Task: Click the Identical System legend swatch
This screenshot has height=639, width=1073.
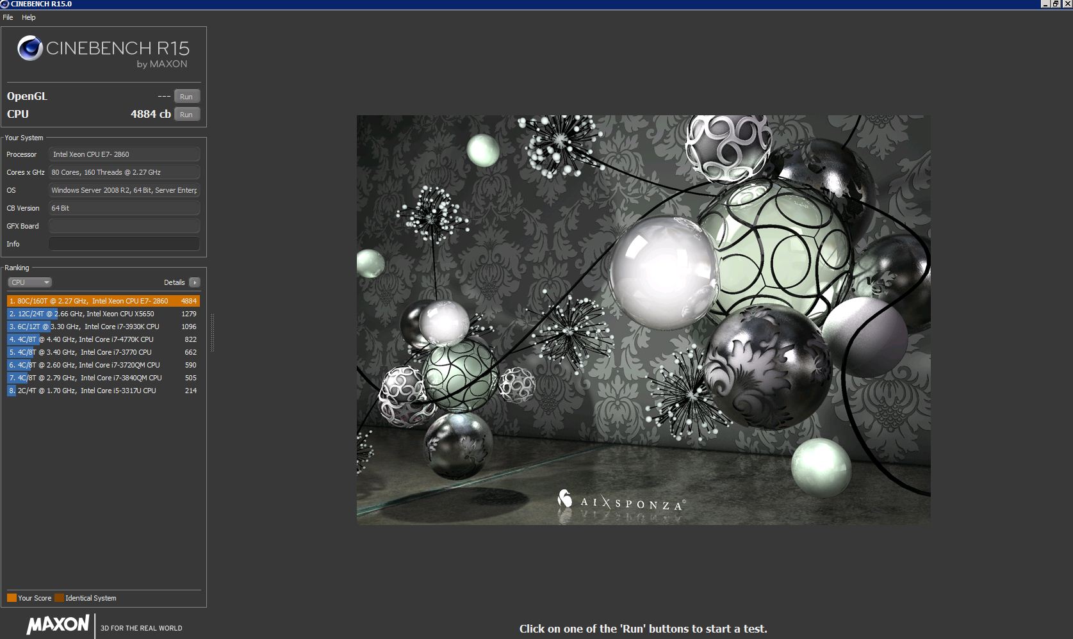Action: coord(59,598)
